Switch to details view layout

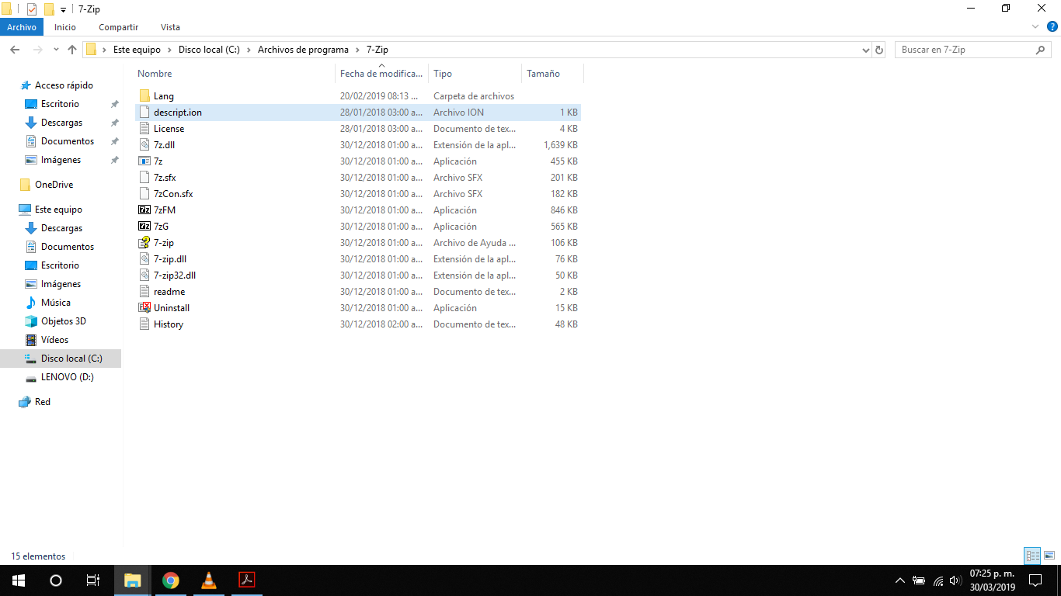point(1032,556)
